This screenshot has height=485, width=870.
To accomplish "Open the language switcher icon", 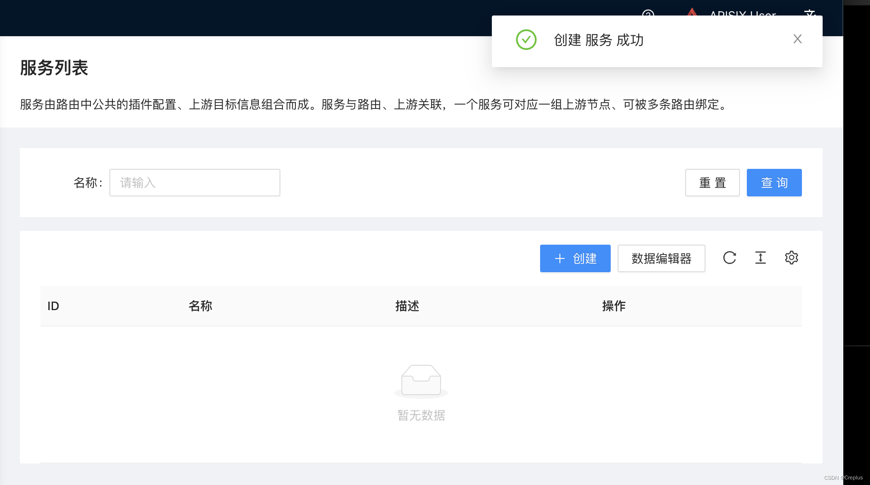I will click(810, 12).
